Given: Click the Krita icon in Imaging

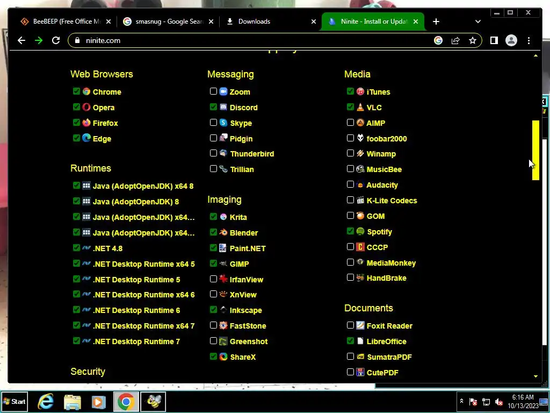Looking at the screenshot, I should coord(223,217).
